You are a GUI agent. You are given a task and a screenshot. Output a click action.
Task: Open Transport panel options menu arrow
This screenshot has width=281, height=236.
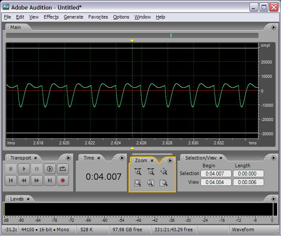[68, 158]
